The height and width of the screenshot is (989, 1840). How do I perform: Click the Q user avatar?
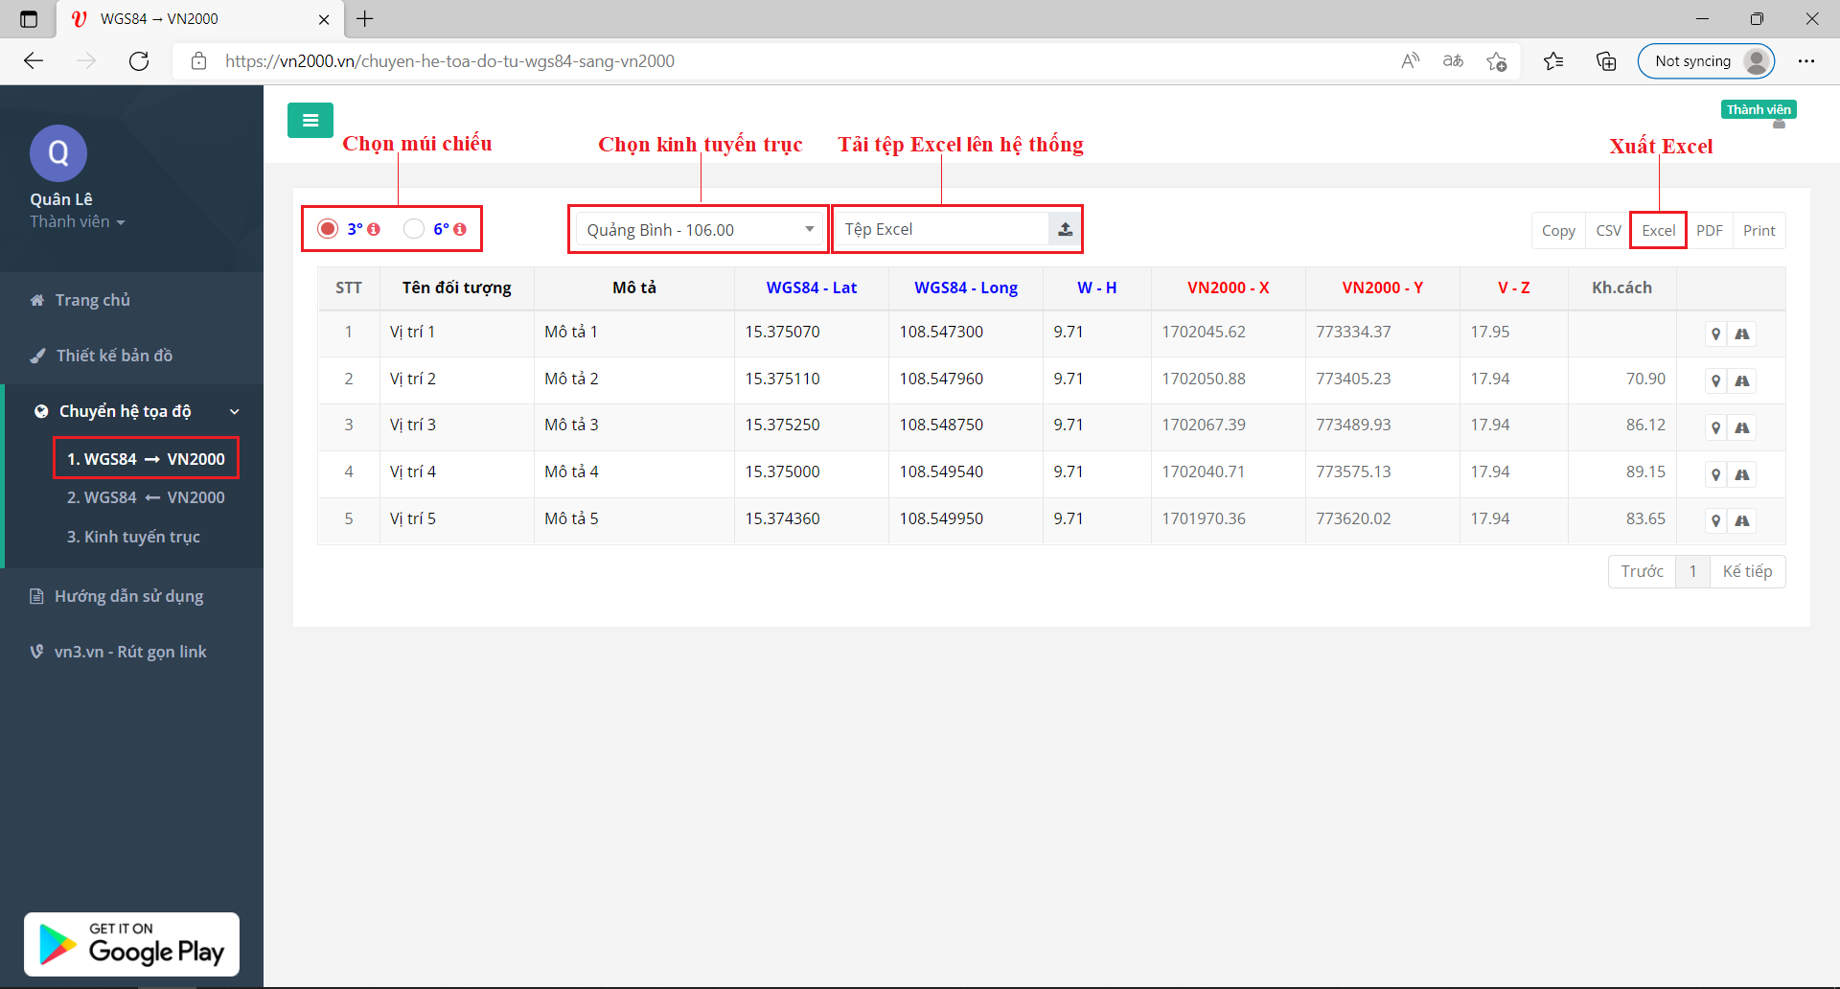tap(58, 153)
